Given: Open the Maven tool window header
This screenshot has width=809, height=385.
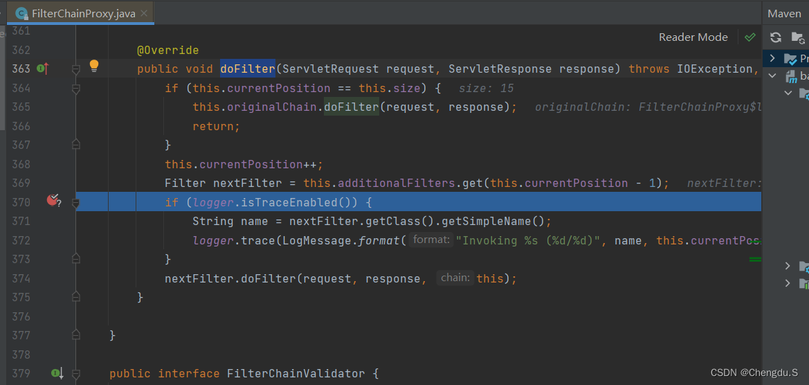Looking at the screenshot, I should (x=784, y=13).
